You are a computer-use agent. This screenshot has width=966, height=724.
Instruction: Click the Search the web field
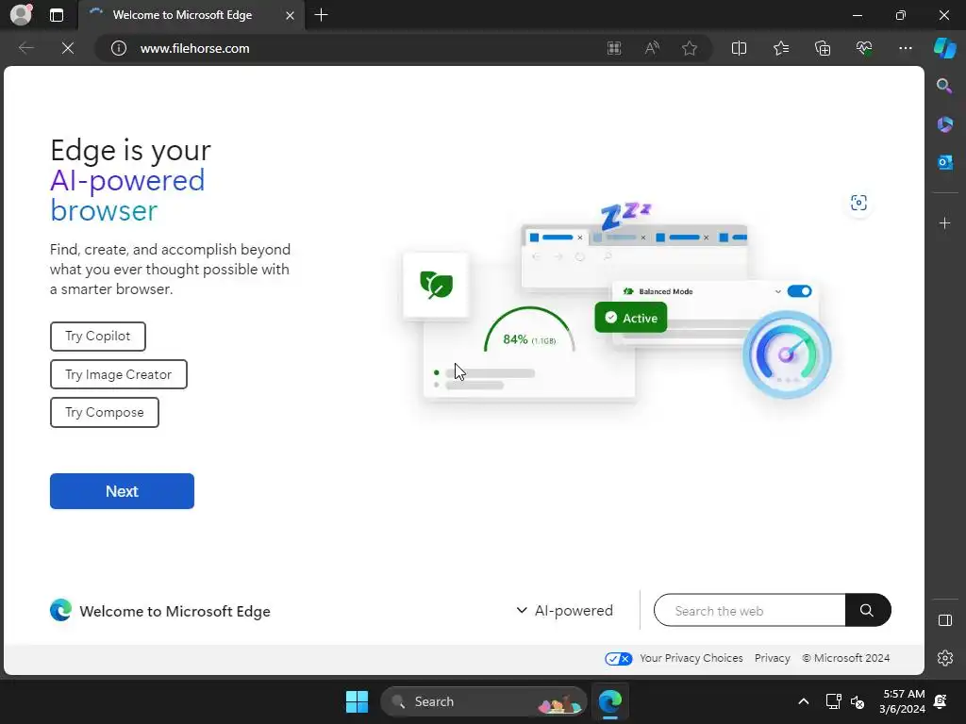click(749, 610)
